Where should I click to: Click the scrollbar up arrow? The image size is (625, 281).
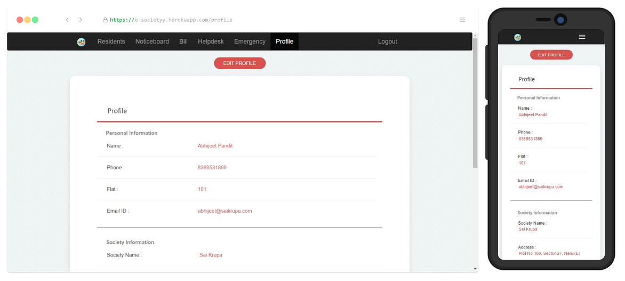click(x=475, y=36)
